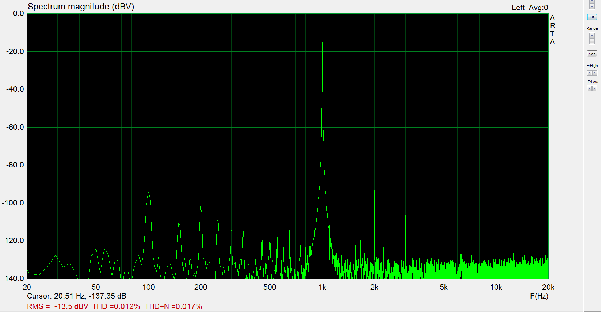Click the Cursor 20.51 Hz readout

[x=77, y=296]
